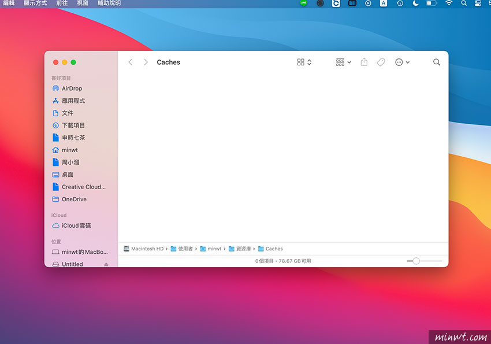Minimize the Finder window with the yellow button
Image resolution: width=491 pixels, height=344 pixels.
(x=65, y=62)
